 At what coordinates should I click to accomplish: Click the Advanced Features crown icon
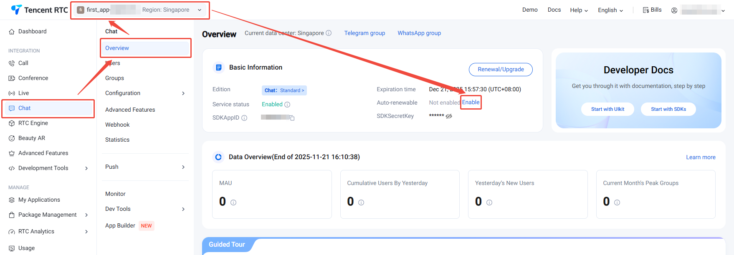click(x=12, y=153)
